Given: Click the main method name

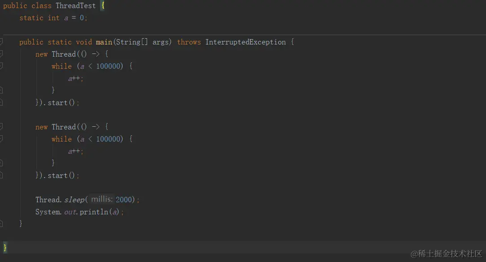Looking at the screenshot, I should point(104,42).
